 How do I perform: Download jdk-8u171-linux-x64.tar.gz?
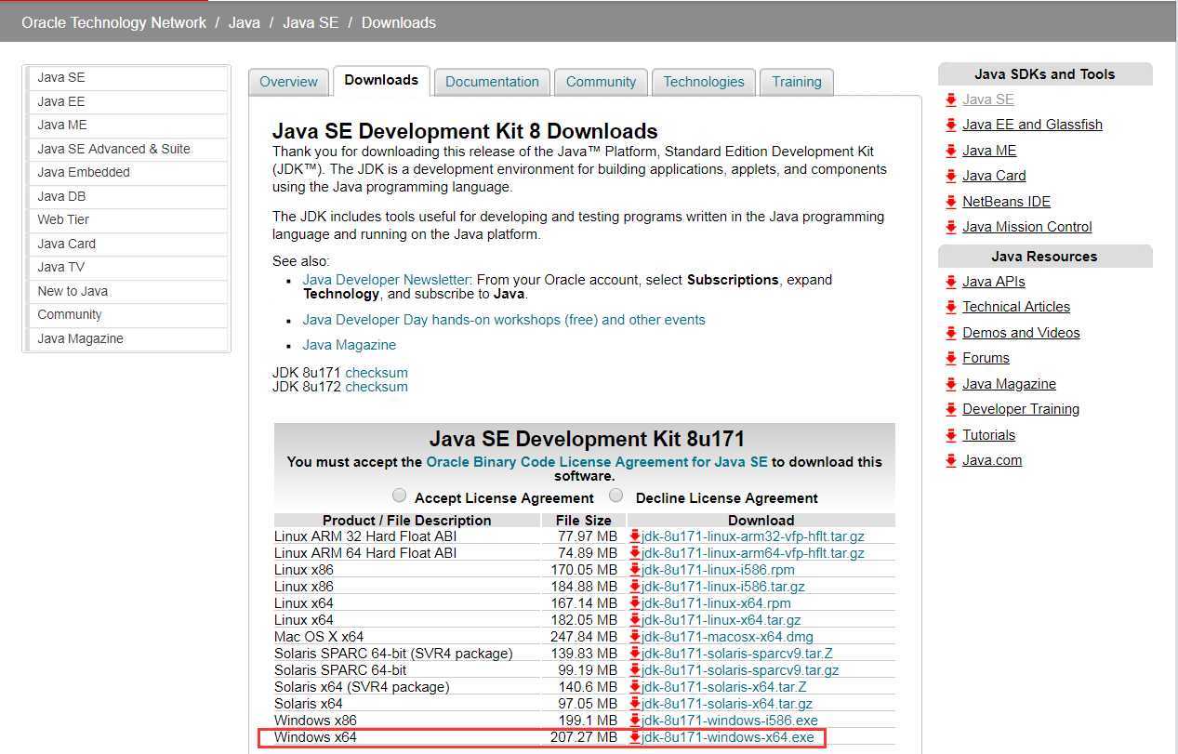(721, 620)
